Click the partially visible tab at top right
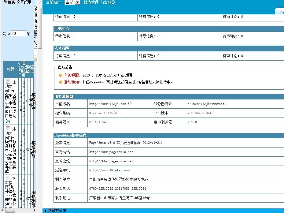 [x=282, y=11]
